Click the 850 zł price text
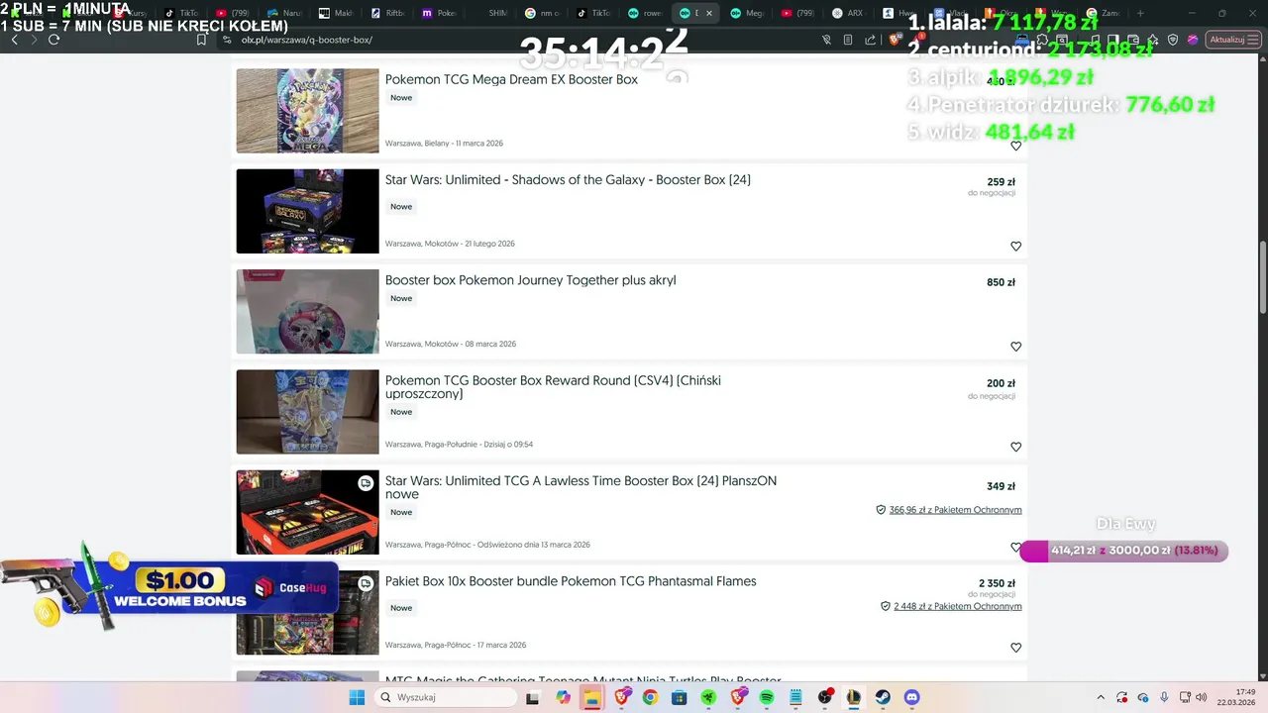This screenshot has height=713, width=1268. [1001, 282]
